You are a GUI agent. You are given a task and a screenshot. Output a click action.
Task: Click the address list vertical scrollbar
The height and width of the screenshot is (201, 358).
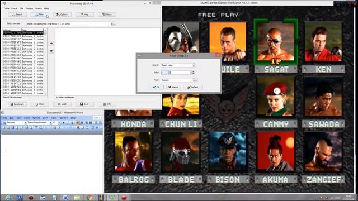tap(45, 62)
